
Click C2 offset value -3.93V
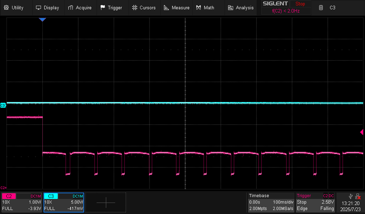(x=35, y=209)
